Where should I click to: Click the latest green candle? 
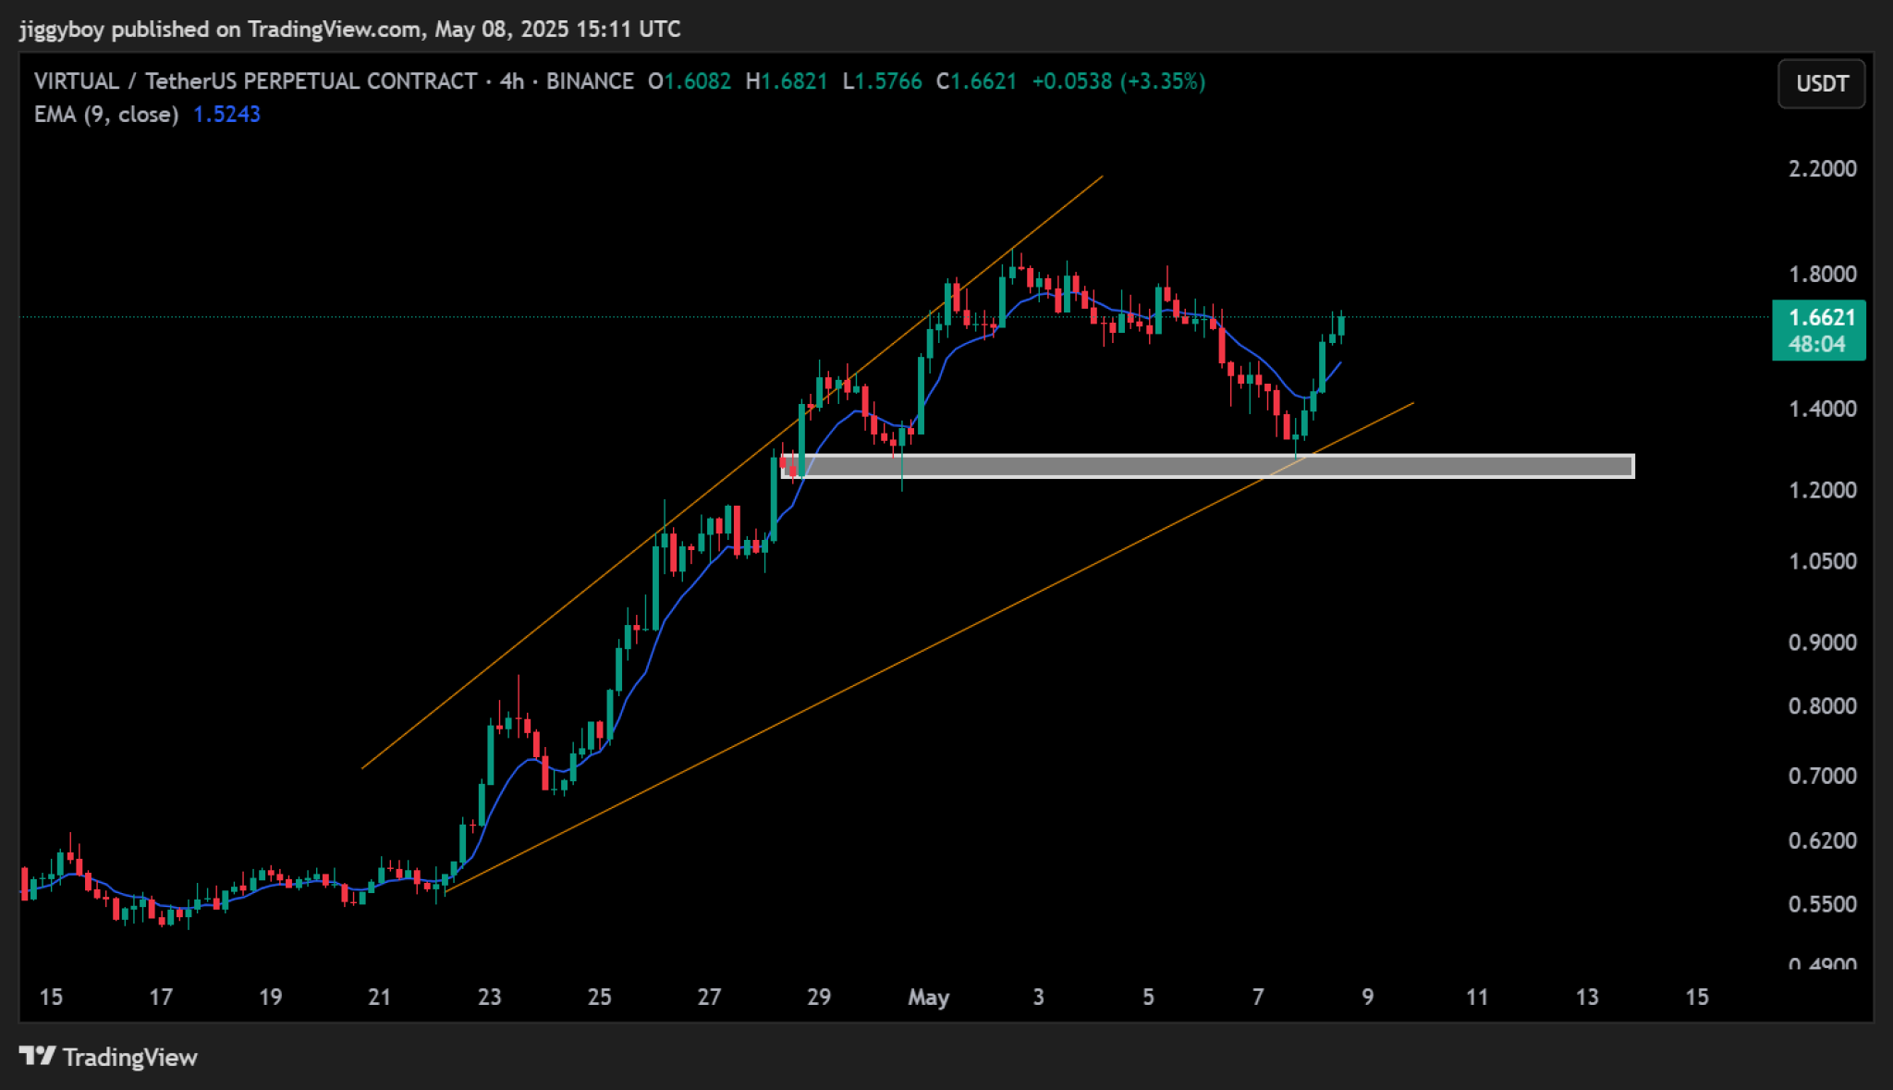1341,325
